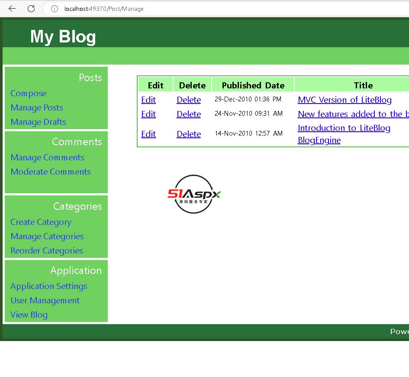Click the 29-Dec-2010 01:36 PM date
Image resolution: width=409 pixels, height=377 pixels.
tap(248, 99)
